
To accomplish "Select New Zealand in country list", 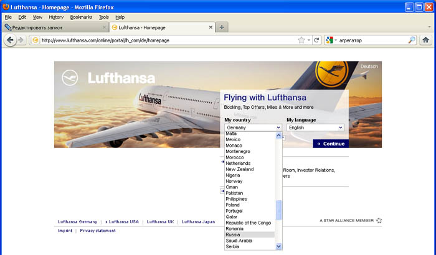I will 250,169.
